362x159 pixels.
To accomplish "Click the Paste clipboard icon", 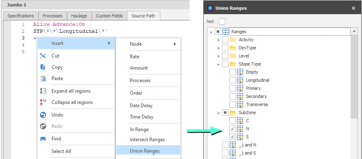I will 43,78.
